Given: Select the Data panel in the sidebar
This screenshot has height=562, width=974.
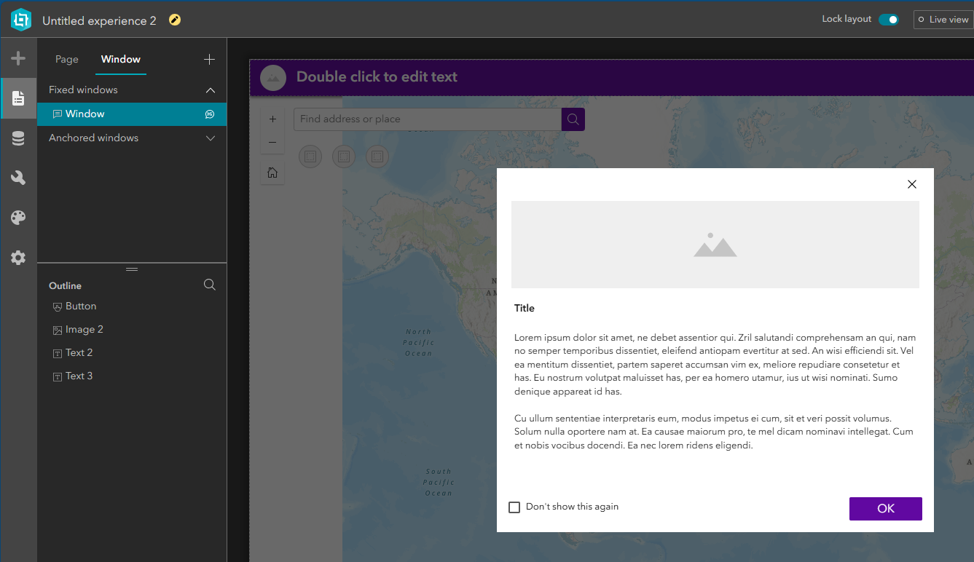Looking at the screenshot, I should (18, 138).
